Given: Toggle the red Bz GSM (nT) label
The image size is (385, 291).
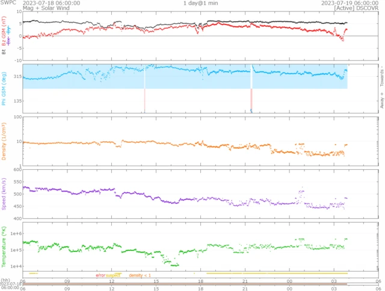Looking at the screenshot, I should [4, 36].
